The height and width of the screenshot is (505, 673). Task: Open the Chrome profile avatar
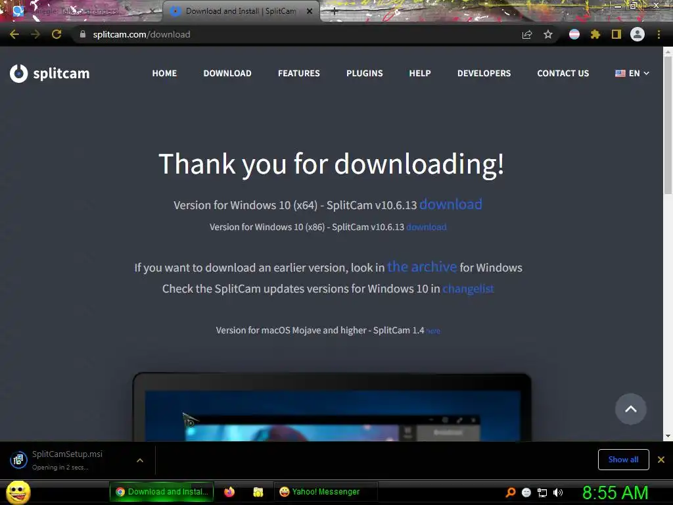pyautogui.click(x=638, y=34)
